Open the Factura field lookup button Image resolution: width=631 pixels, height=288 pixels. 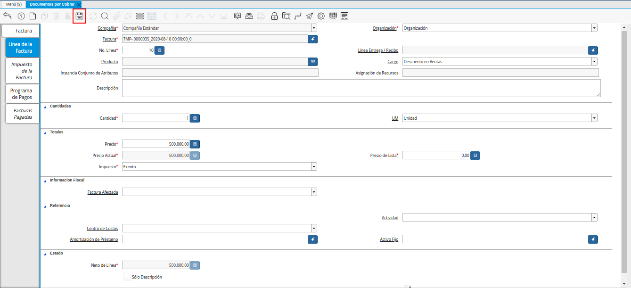coord(313,39)
